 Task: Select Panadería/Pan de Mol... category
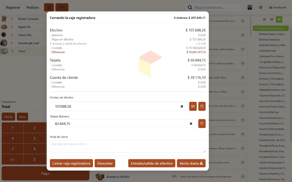pos(273,140)
